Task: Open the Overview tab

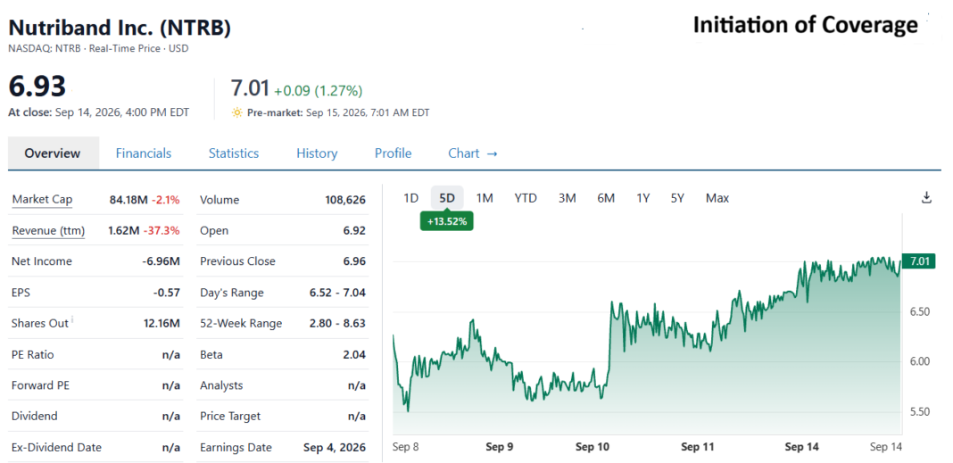Action: tap(53, 153)
